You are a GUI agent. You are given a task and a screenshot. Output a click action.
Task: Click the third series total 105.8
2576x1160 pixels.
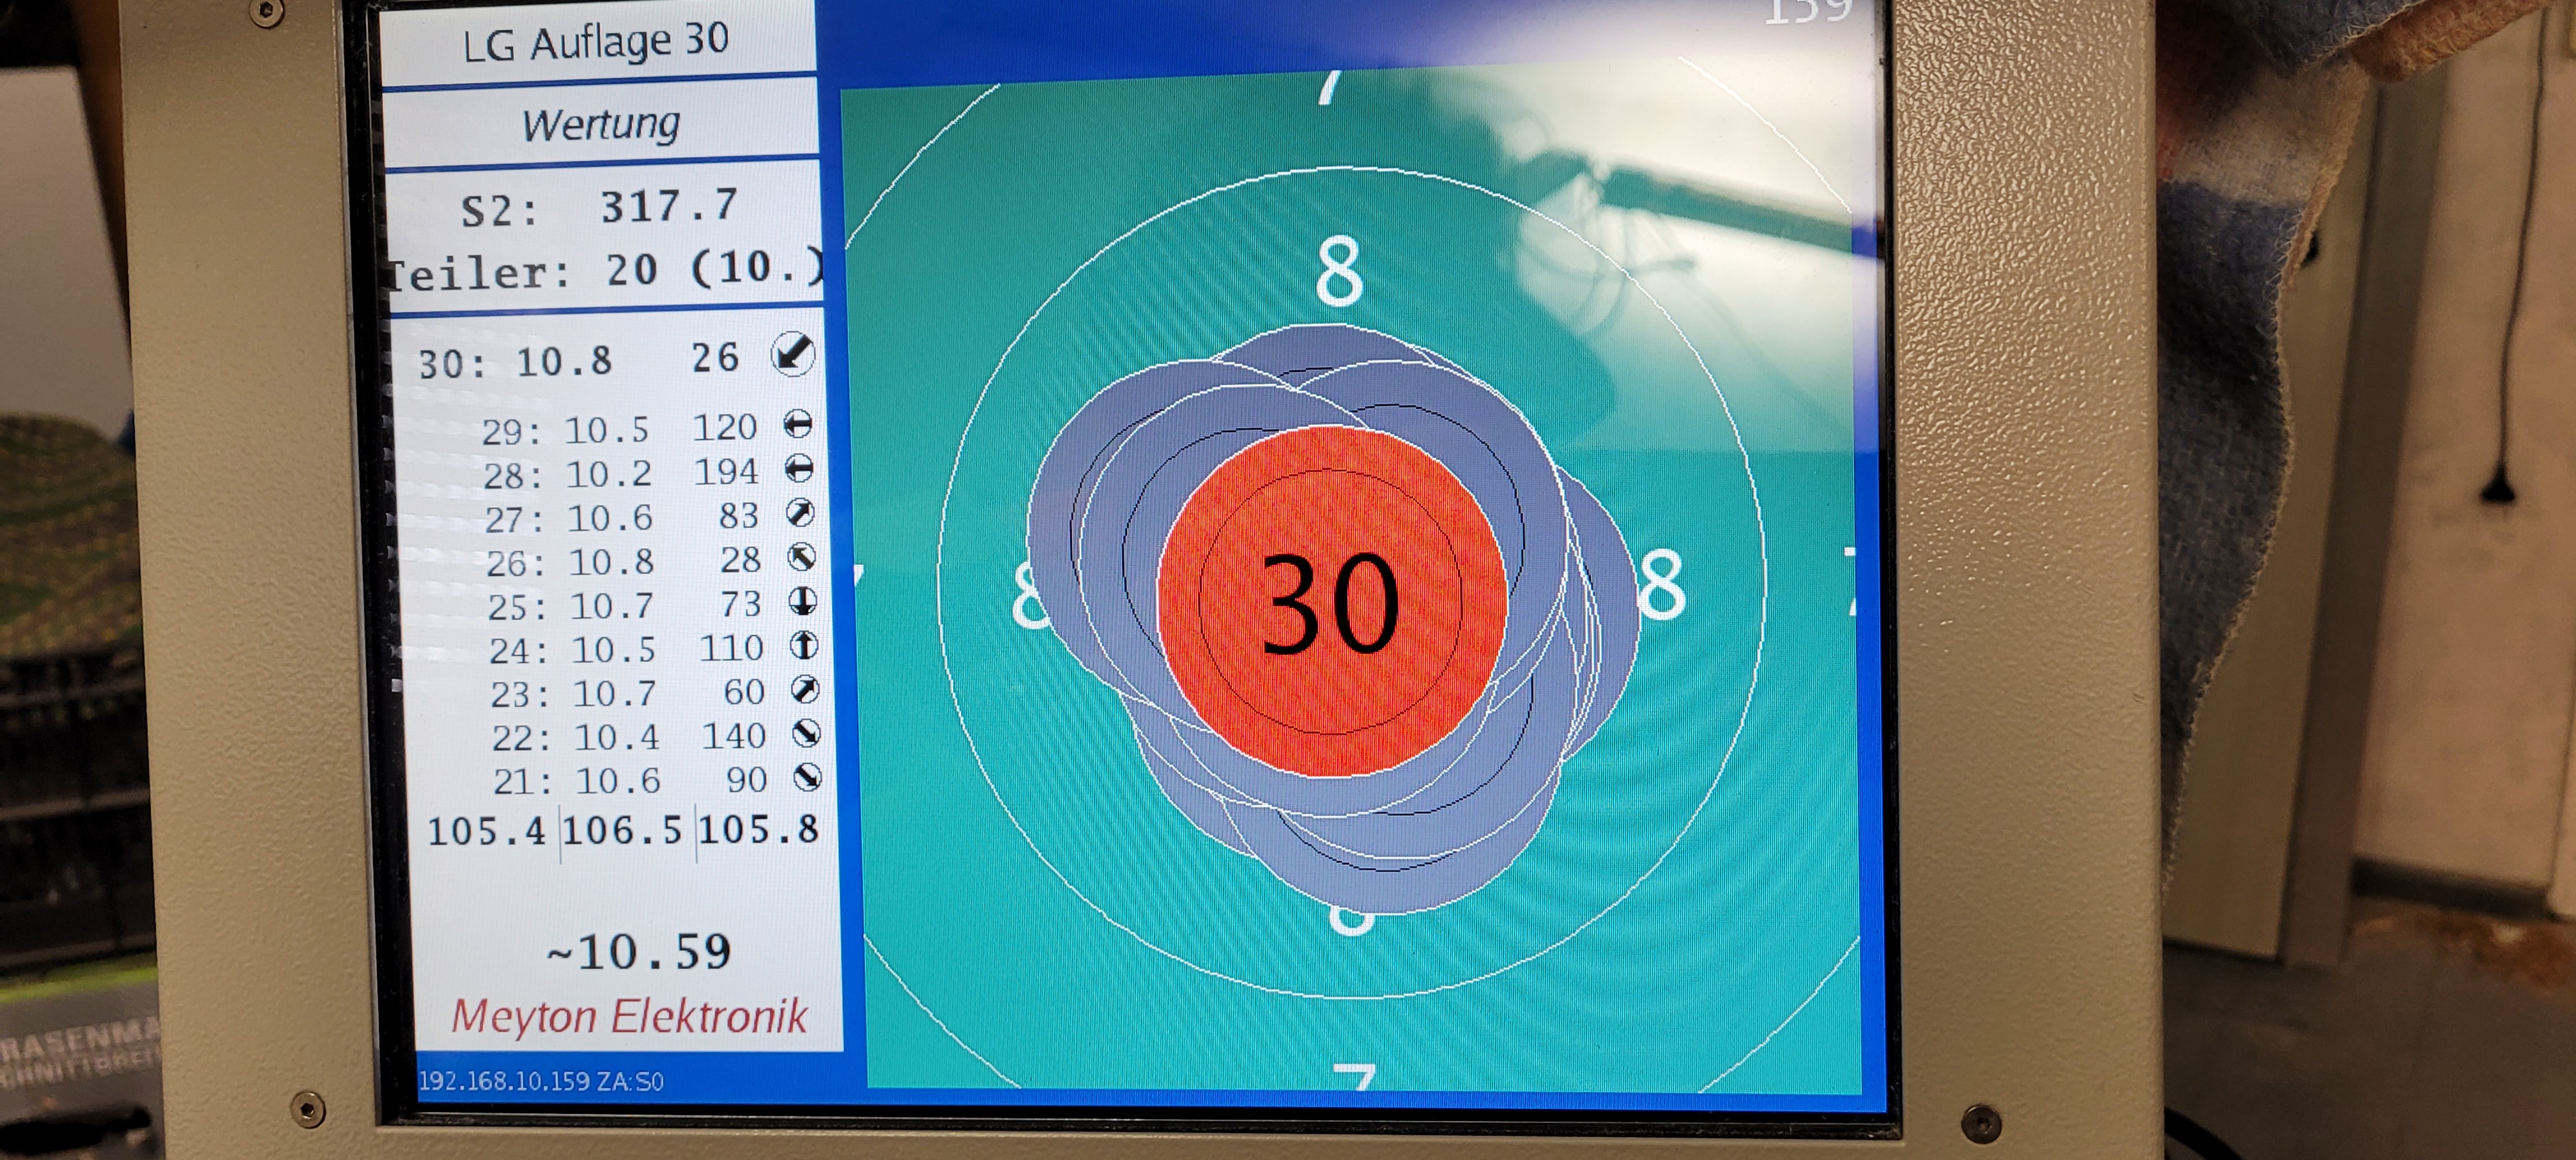pyautogui.click(x=759, y=829)
